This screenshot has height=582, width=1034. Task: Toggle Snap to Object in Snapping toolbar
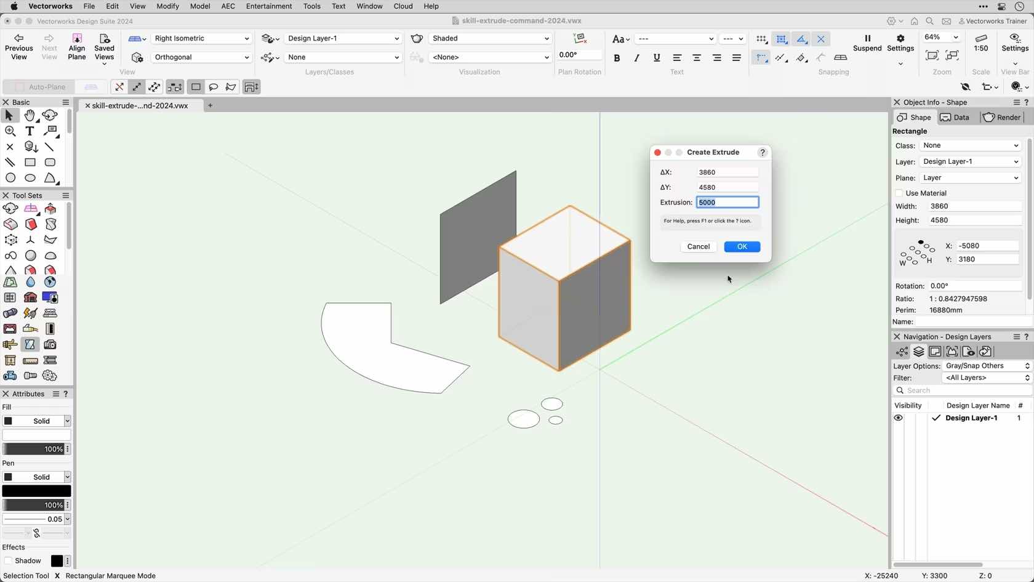coord(781,39)
